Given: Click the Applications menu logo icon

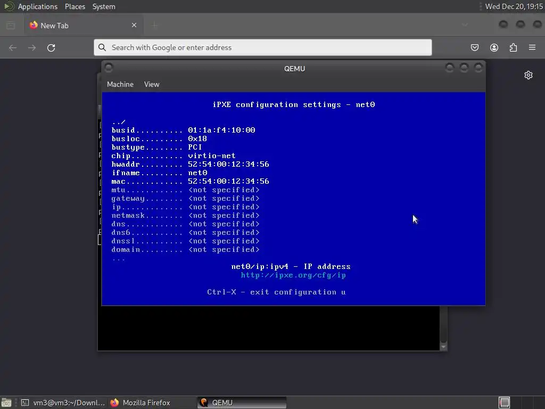Looking at the screenshot, I should [9, 6].
